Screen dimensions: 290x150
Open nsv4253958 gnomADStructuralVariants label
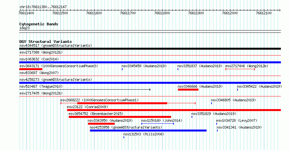pyautogui.click(x=126, y=127)
